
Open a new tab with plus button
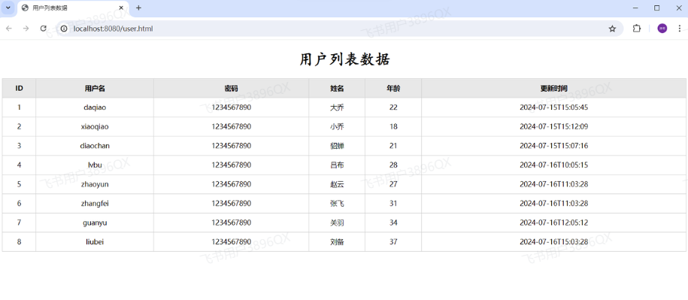click(138, 8)
